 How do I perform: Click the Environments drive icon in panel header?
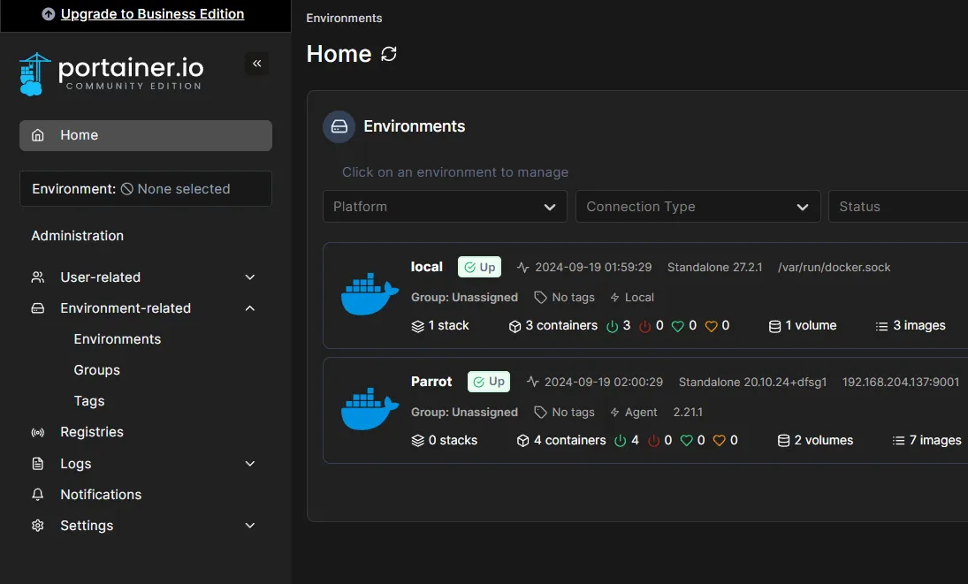point(339,126)
